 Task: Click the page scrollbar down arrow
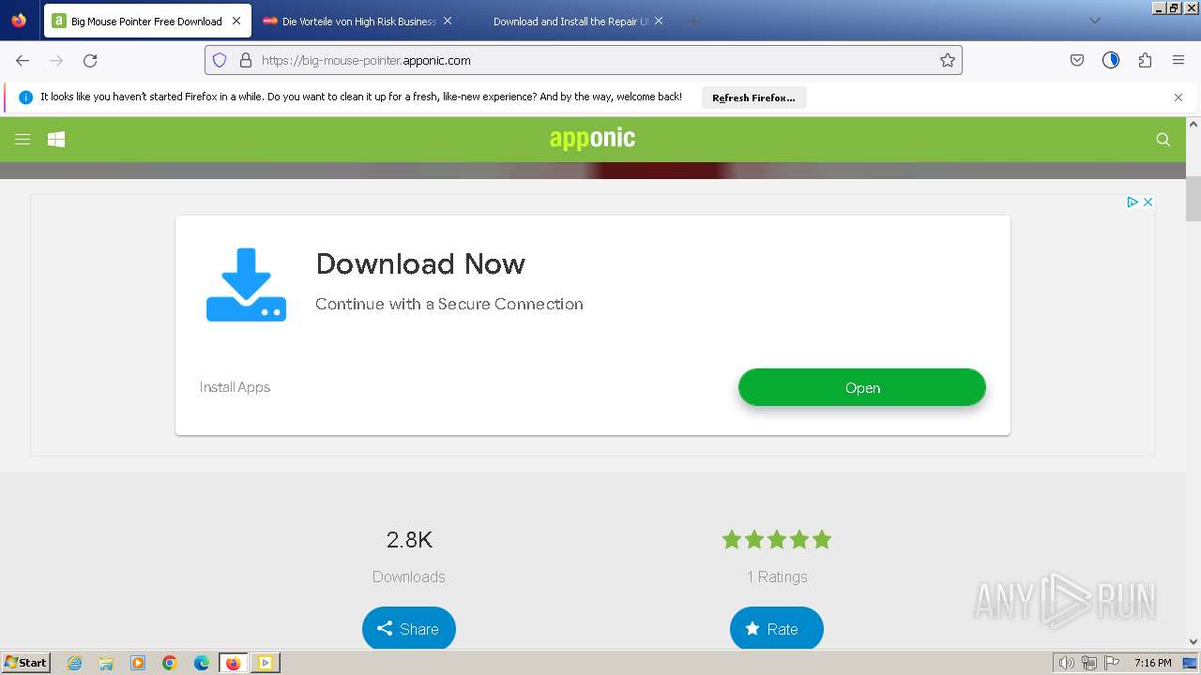[1193, 642]
